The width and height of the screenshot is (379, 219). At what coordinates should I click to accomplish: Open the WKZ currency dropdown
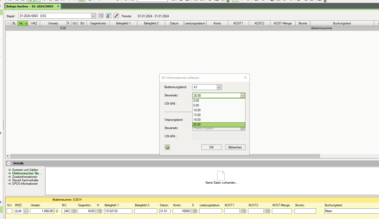[x=25, y=211]
